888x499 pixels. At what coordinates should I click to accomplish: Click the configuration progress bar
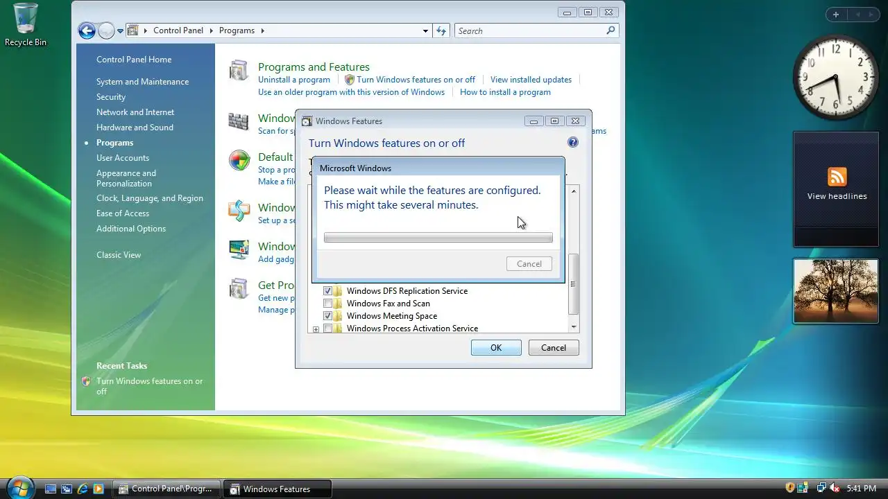coord(438,238)
